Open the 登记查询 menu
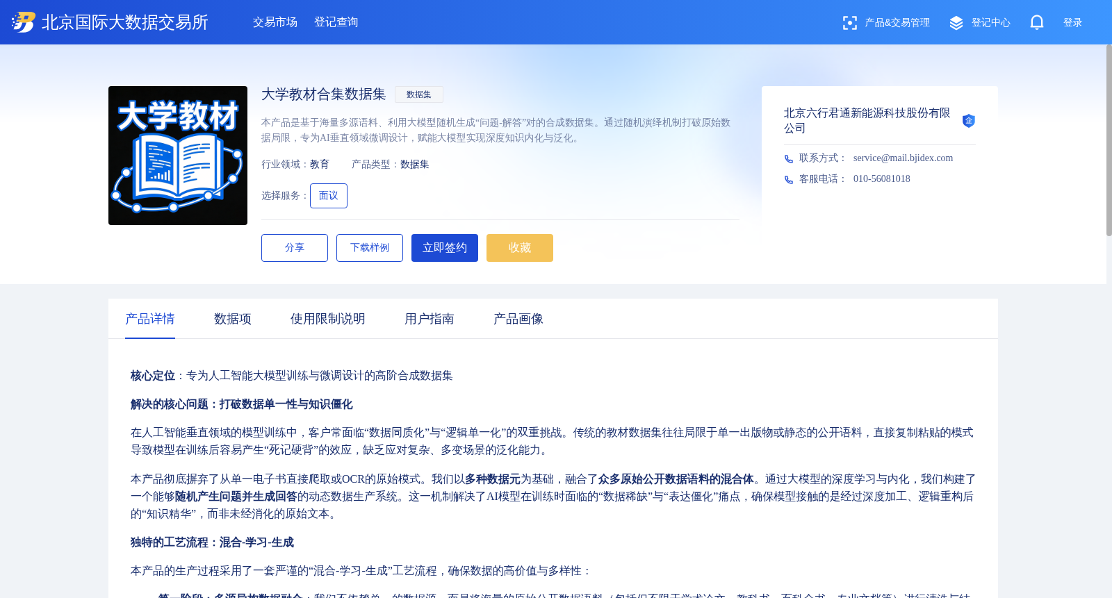 point(336,22)
